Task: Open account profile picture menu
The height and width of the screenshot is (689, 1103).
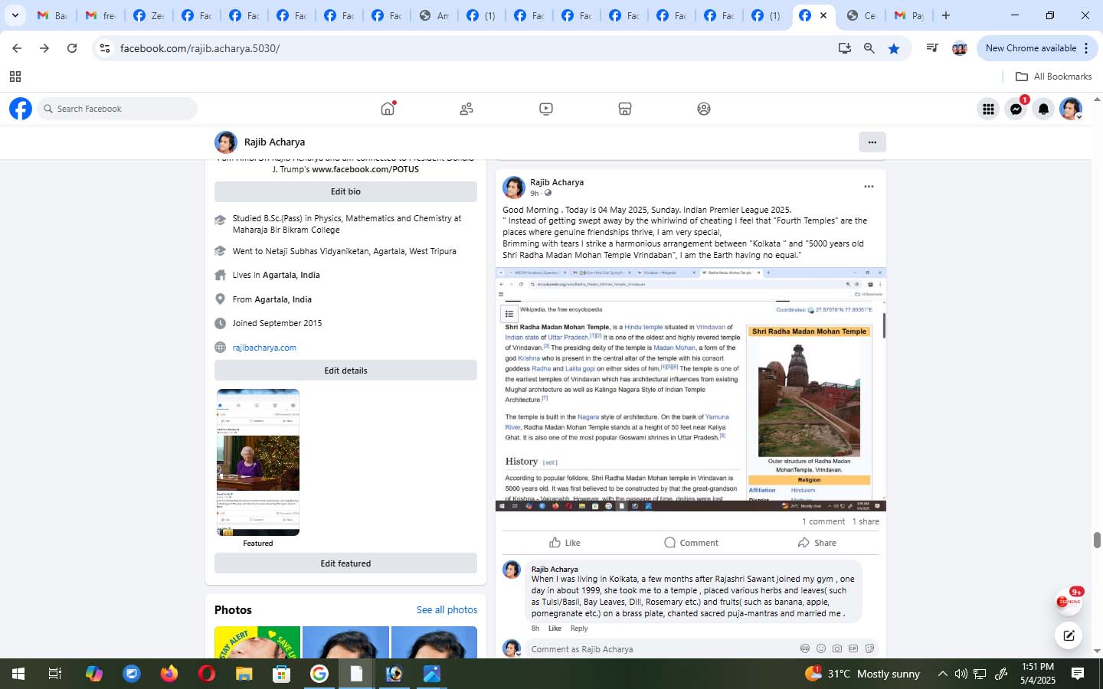Action: tap(1071, 109)
